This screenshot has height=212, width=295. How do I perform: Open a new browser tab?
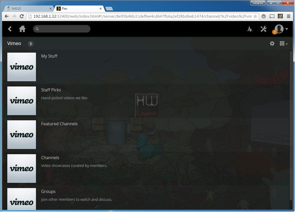pos(109,9)
